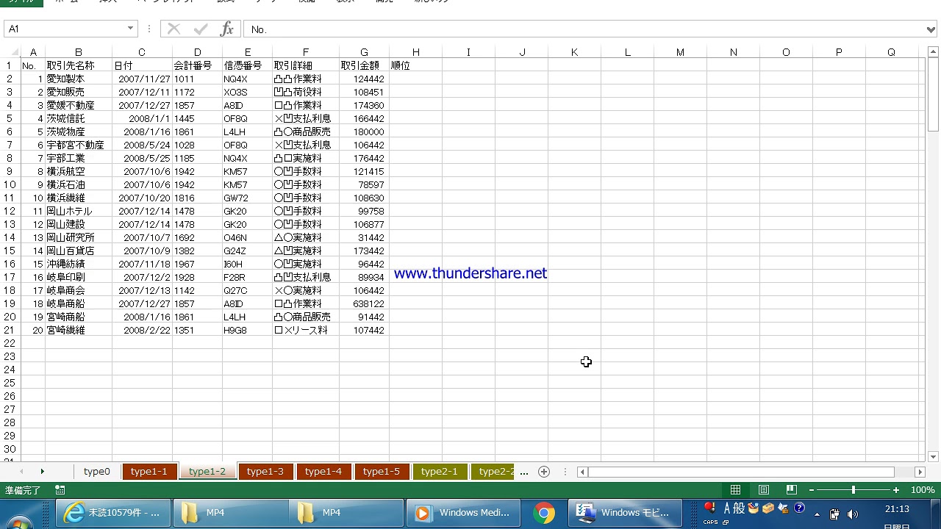Viewport: 941px width, 529px height.
Task: Show hidden tray icons arrow
Action: (x=817, y=514)
